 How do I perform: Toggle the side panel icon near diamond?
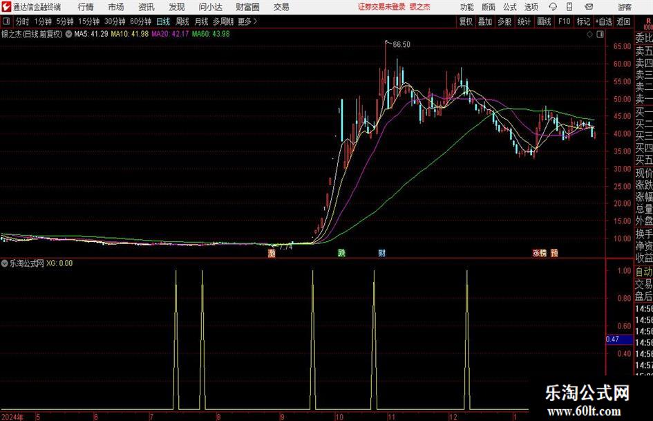point(600,35)
